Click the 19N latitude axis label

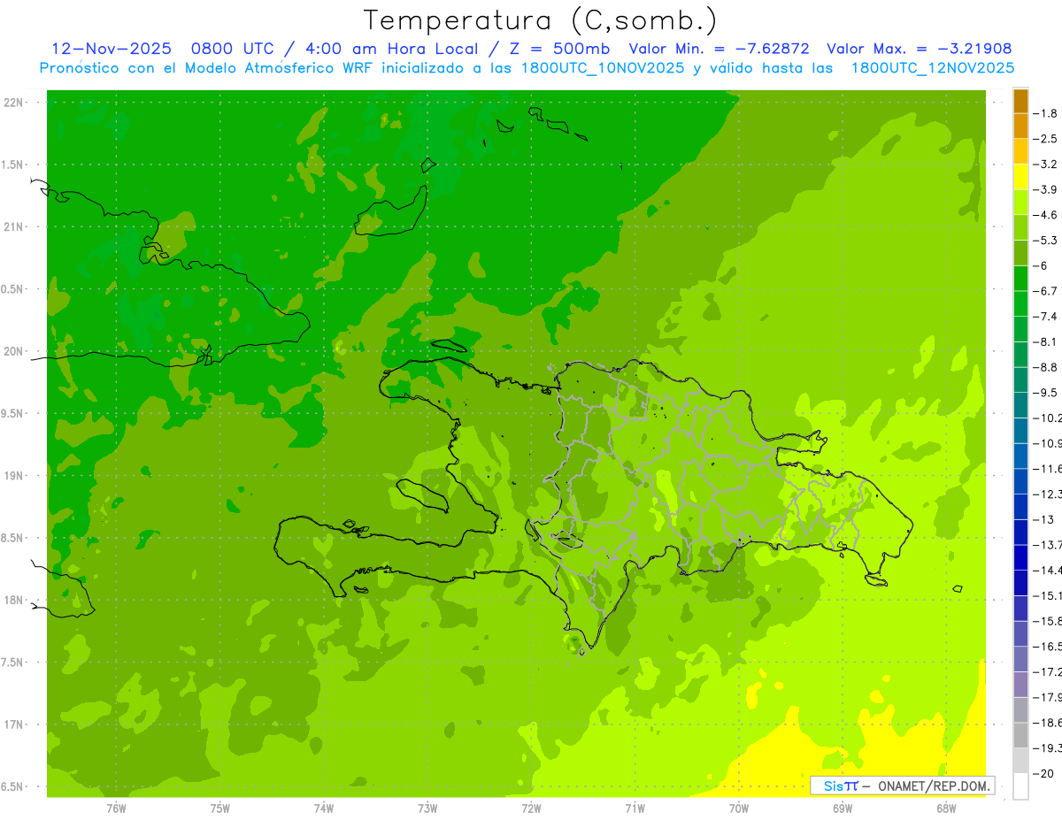pyautogui.click(x=14, y=476)
